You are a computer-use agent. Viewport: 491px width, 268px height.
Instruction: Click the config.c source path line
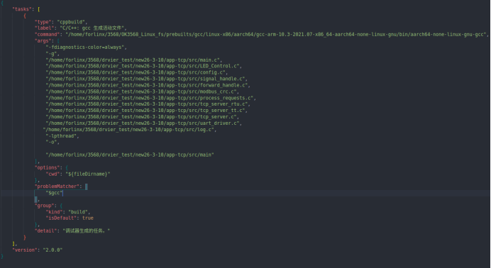point(136,72)
